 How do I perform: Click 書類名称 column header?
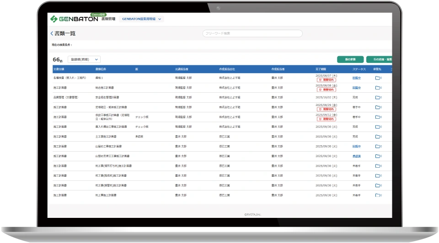coord(101,69)
